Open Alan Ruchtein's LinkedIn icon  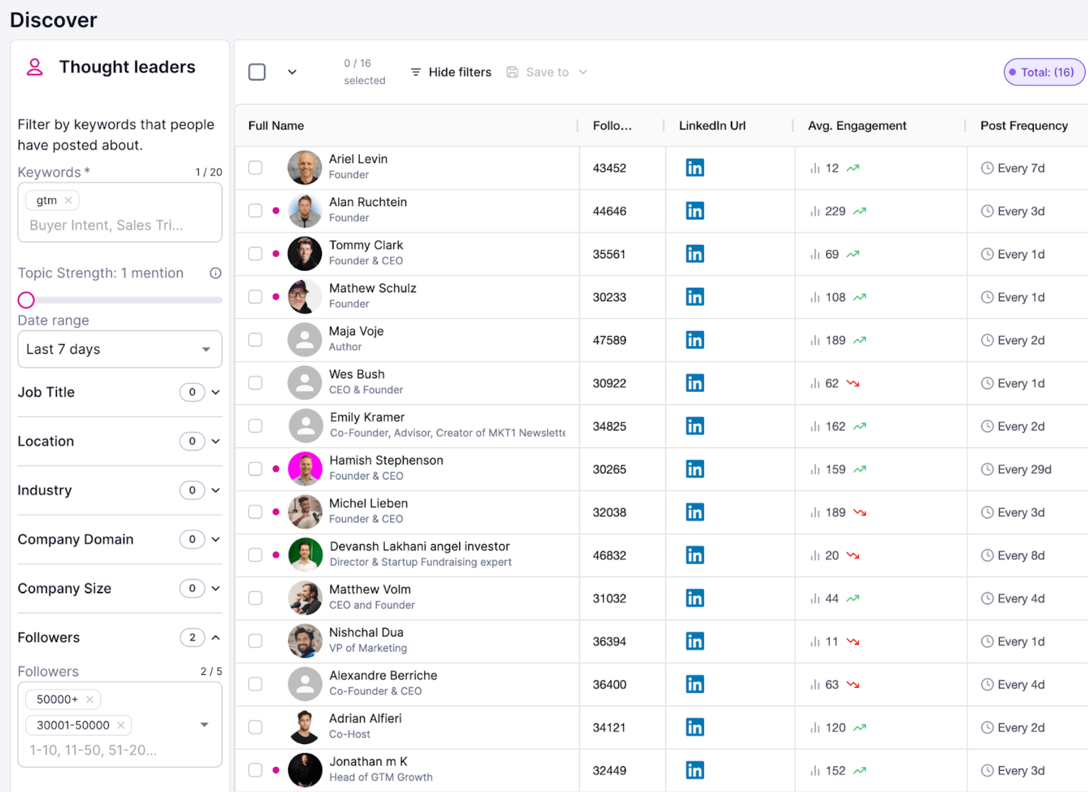(695, 211)
